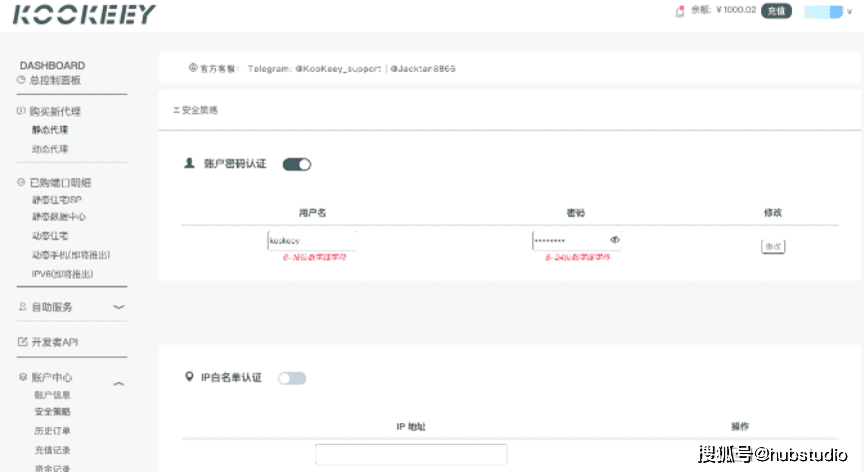Disable the 账户密码认证 toggle switch
865x473 pixels.
[297, 164]
